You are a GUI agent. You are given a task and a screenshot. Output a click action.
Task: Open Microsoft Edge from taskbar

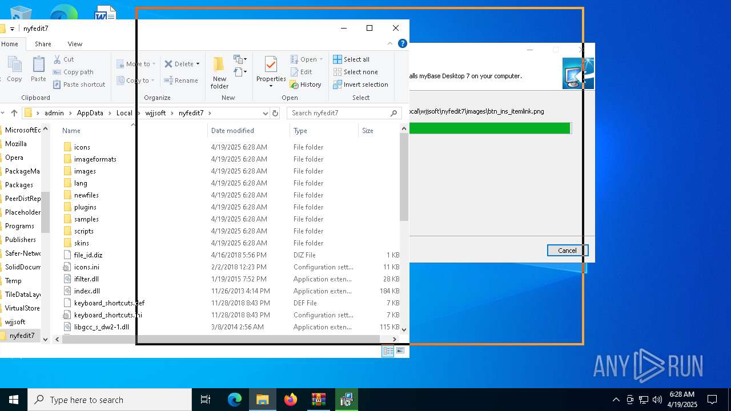[235, 400]
